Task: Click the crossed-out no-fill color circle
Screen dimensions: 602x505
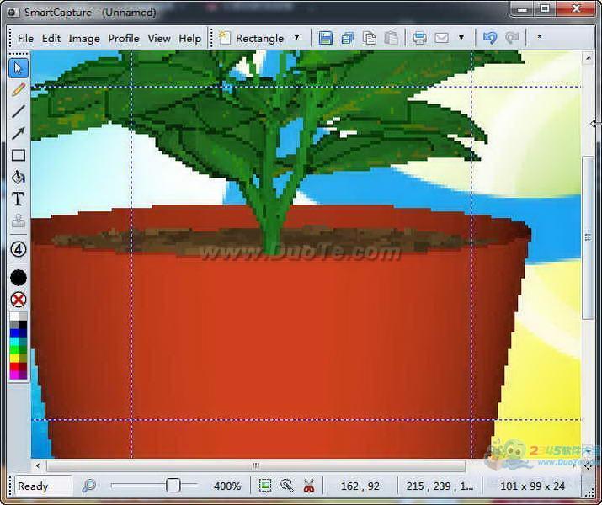Action: (x=18, y=300)
